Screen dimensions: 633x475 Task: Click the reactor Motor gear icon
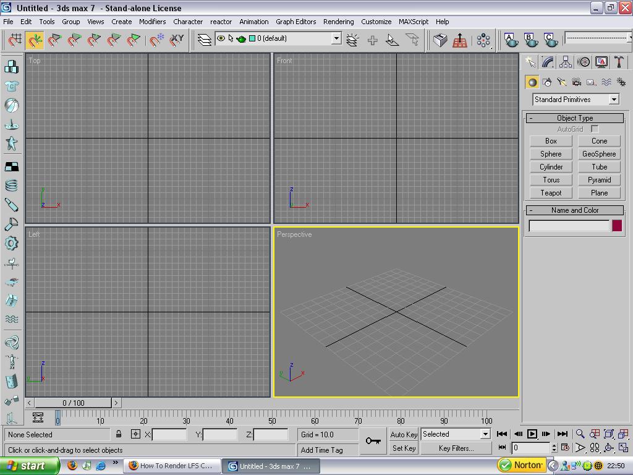click(x=11, y=243)
